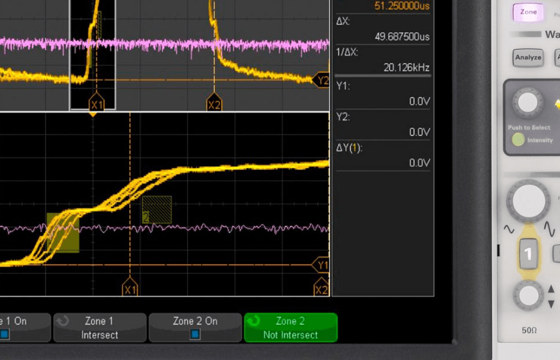Click the 50Ω label under channel 1
The height and width of the screenshot is (360, 560).
(x=529, y=330)
